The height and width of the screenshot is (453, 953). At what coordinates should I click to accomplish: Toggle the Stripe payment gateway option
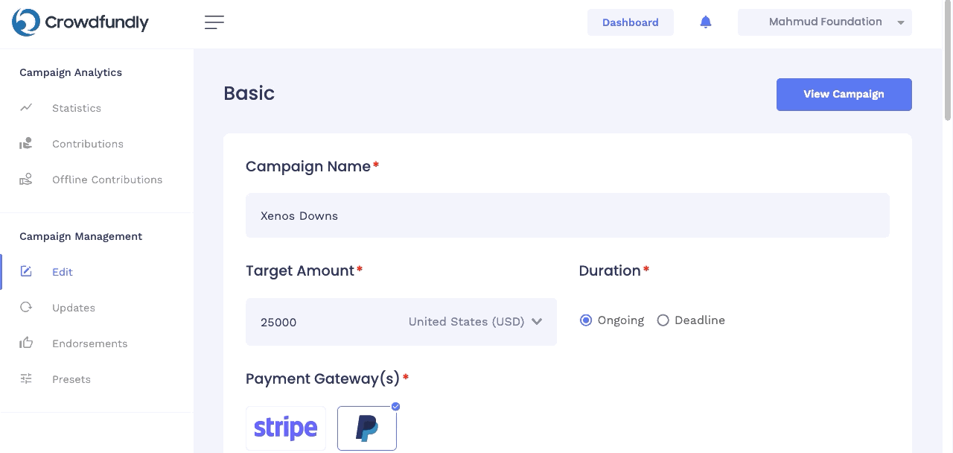[x=286, y=428]
